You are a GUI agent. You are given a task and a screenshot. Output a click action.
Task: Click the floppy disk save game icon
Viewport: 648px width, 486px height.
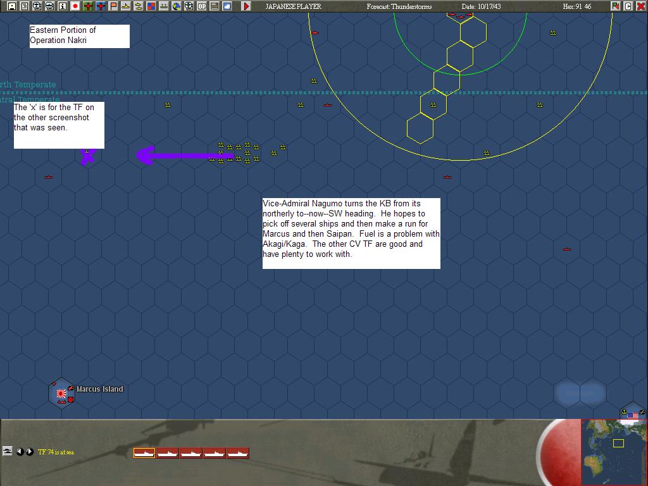click(11, 6)
